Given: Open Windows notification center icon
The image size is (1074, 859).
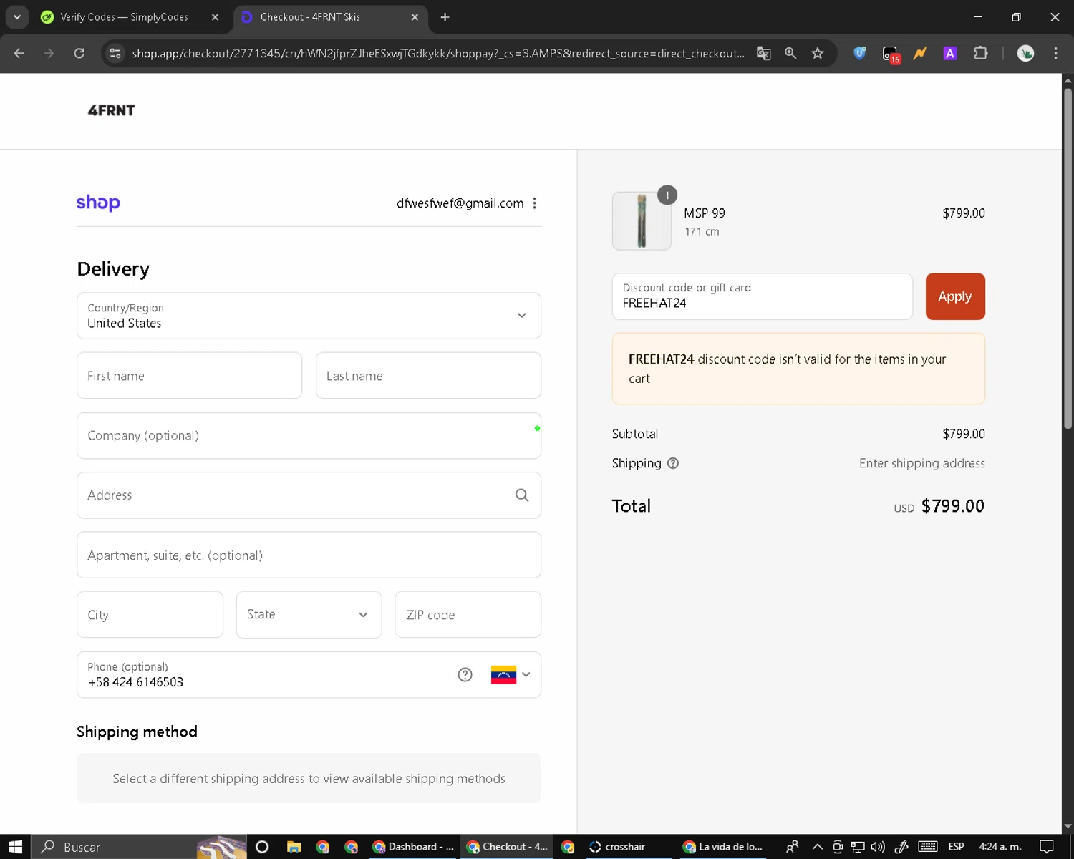Looking at the screenshot, I should [x=1047, y=847].
